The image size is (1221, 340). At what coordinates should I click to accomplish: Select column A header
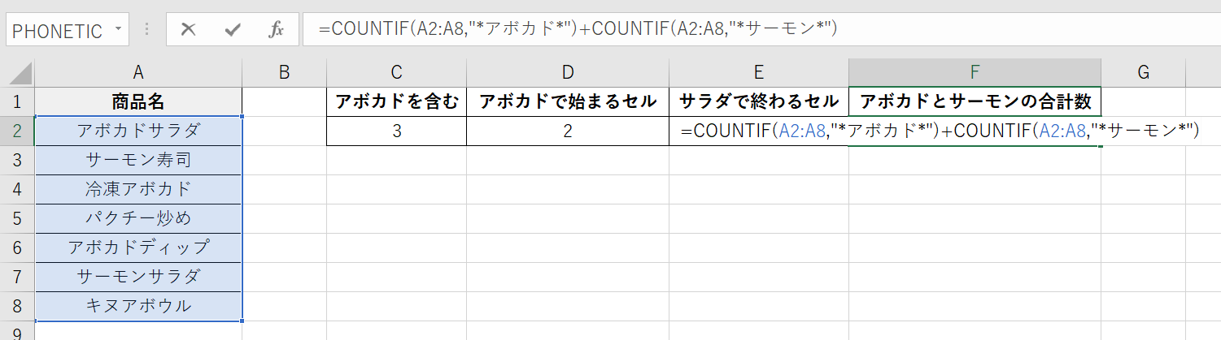[138, 73]
